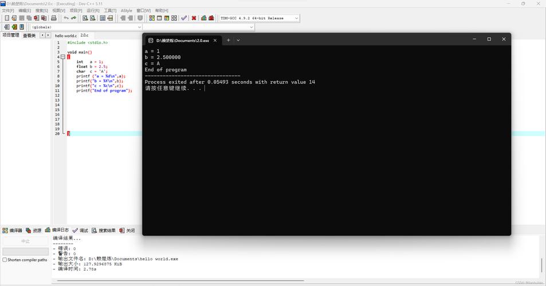Add new terminal tab with plus button
The image size is (546, 286).
pos(228,40)
